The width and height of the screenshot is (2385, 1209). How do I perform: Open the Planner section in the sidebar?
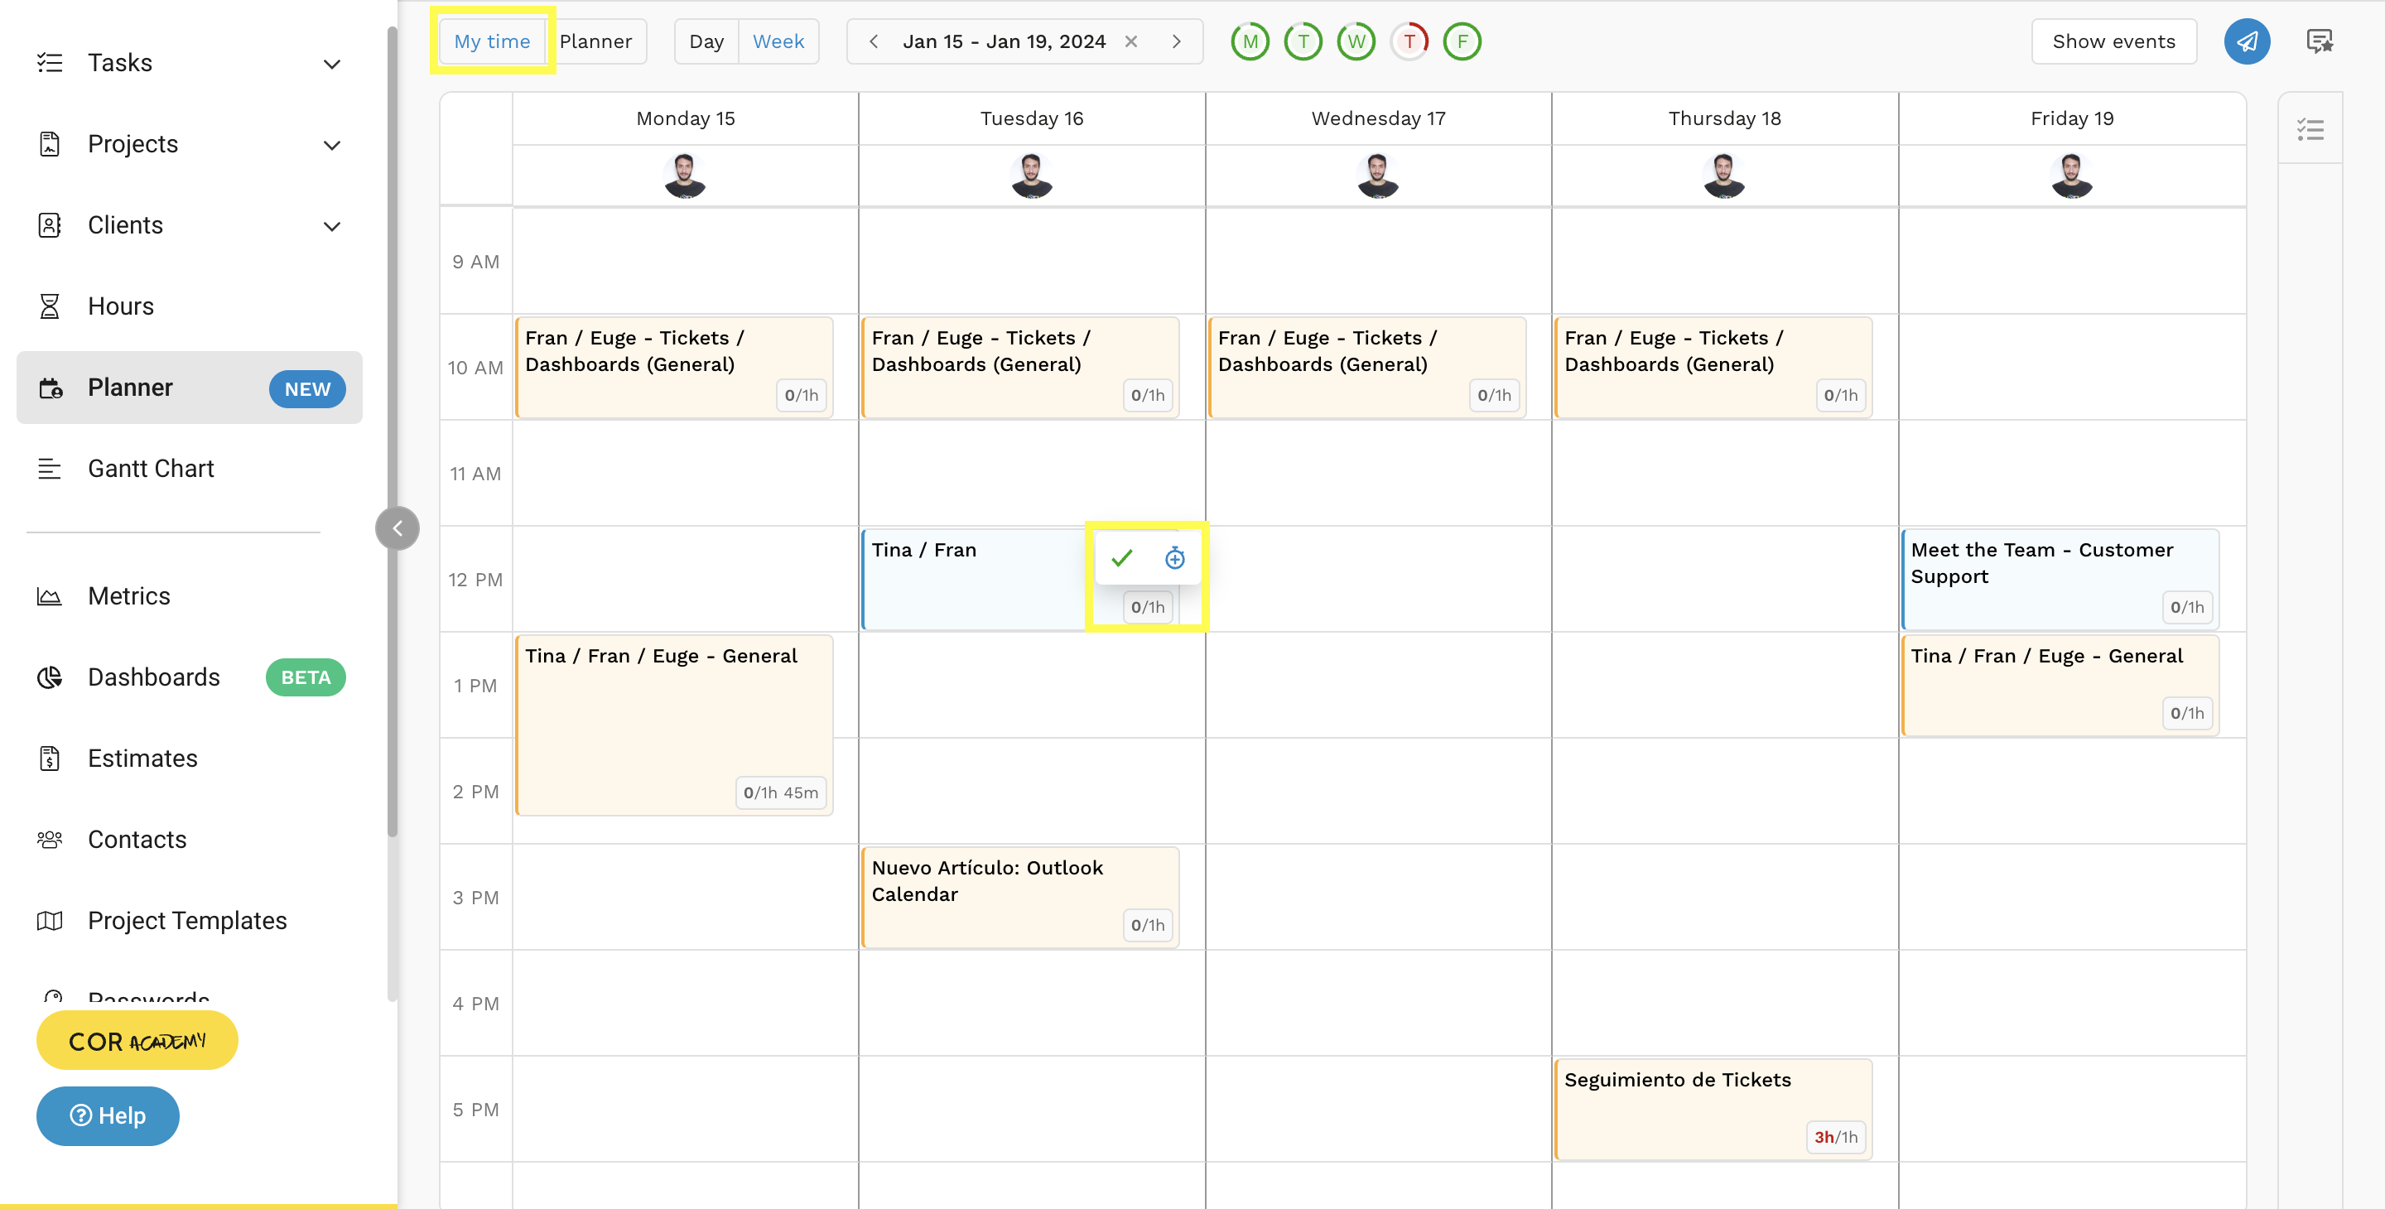(130, 387)
